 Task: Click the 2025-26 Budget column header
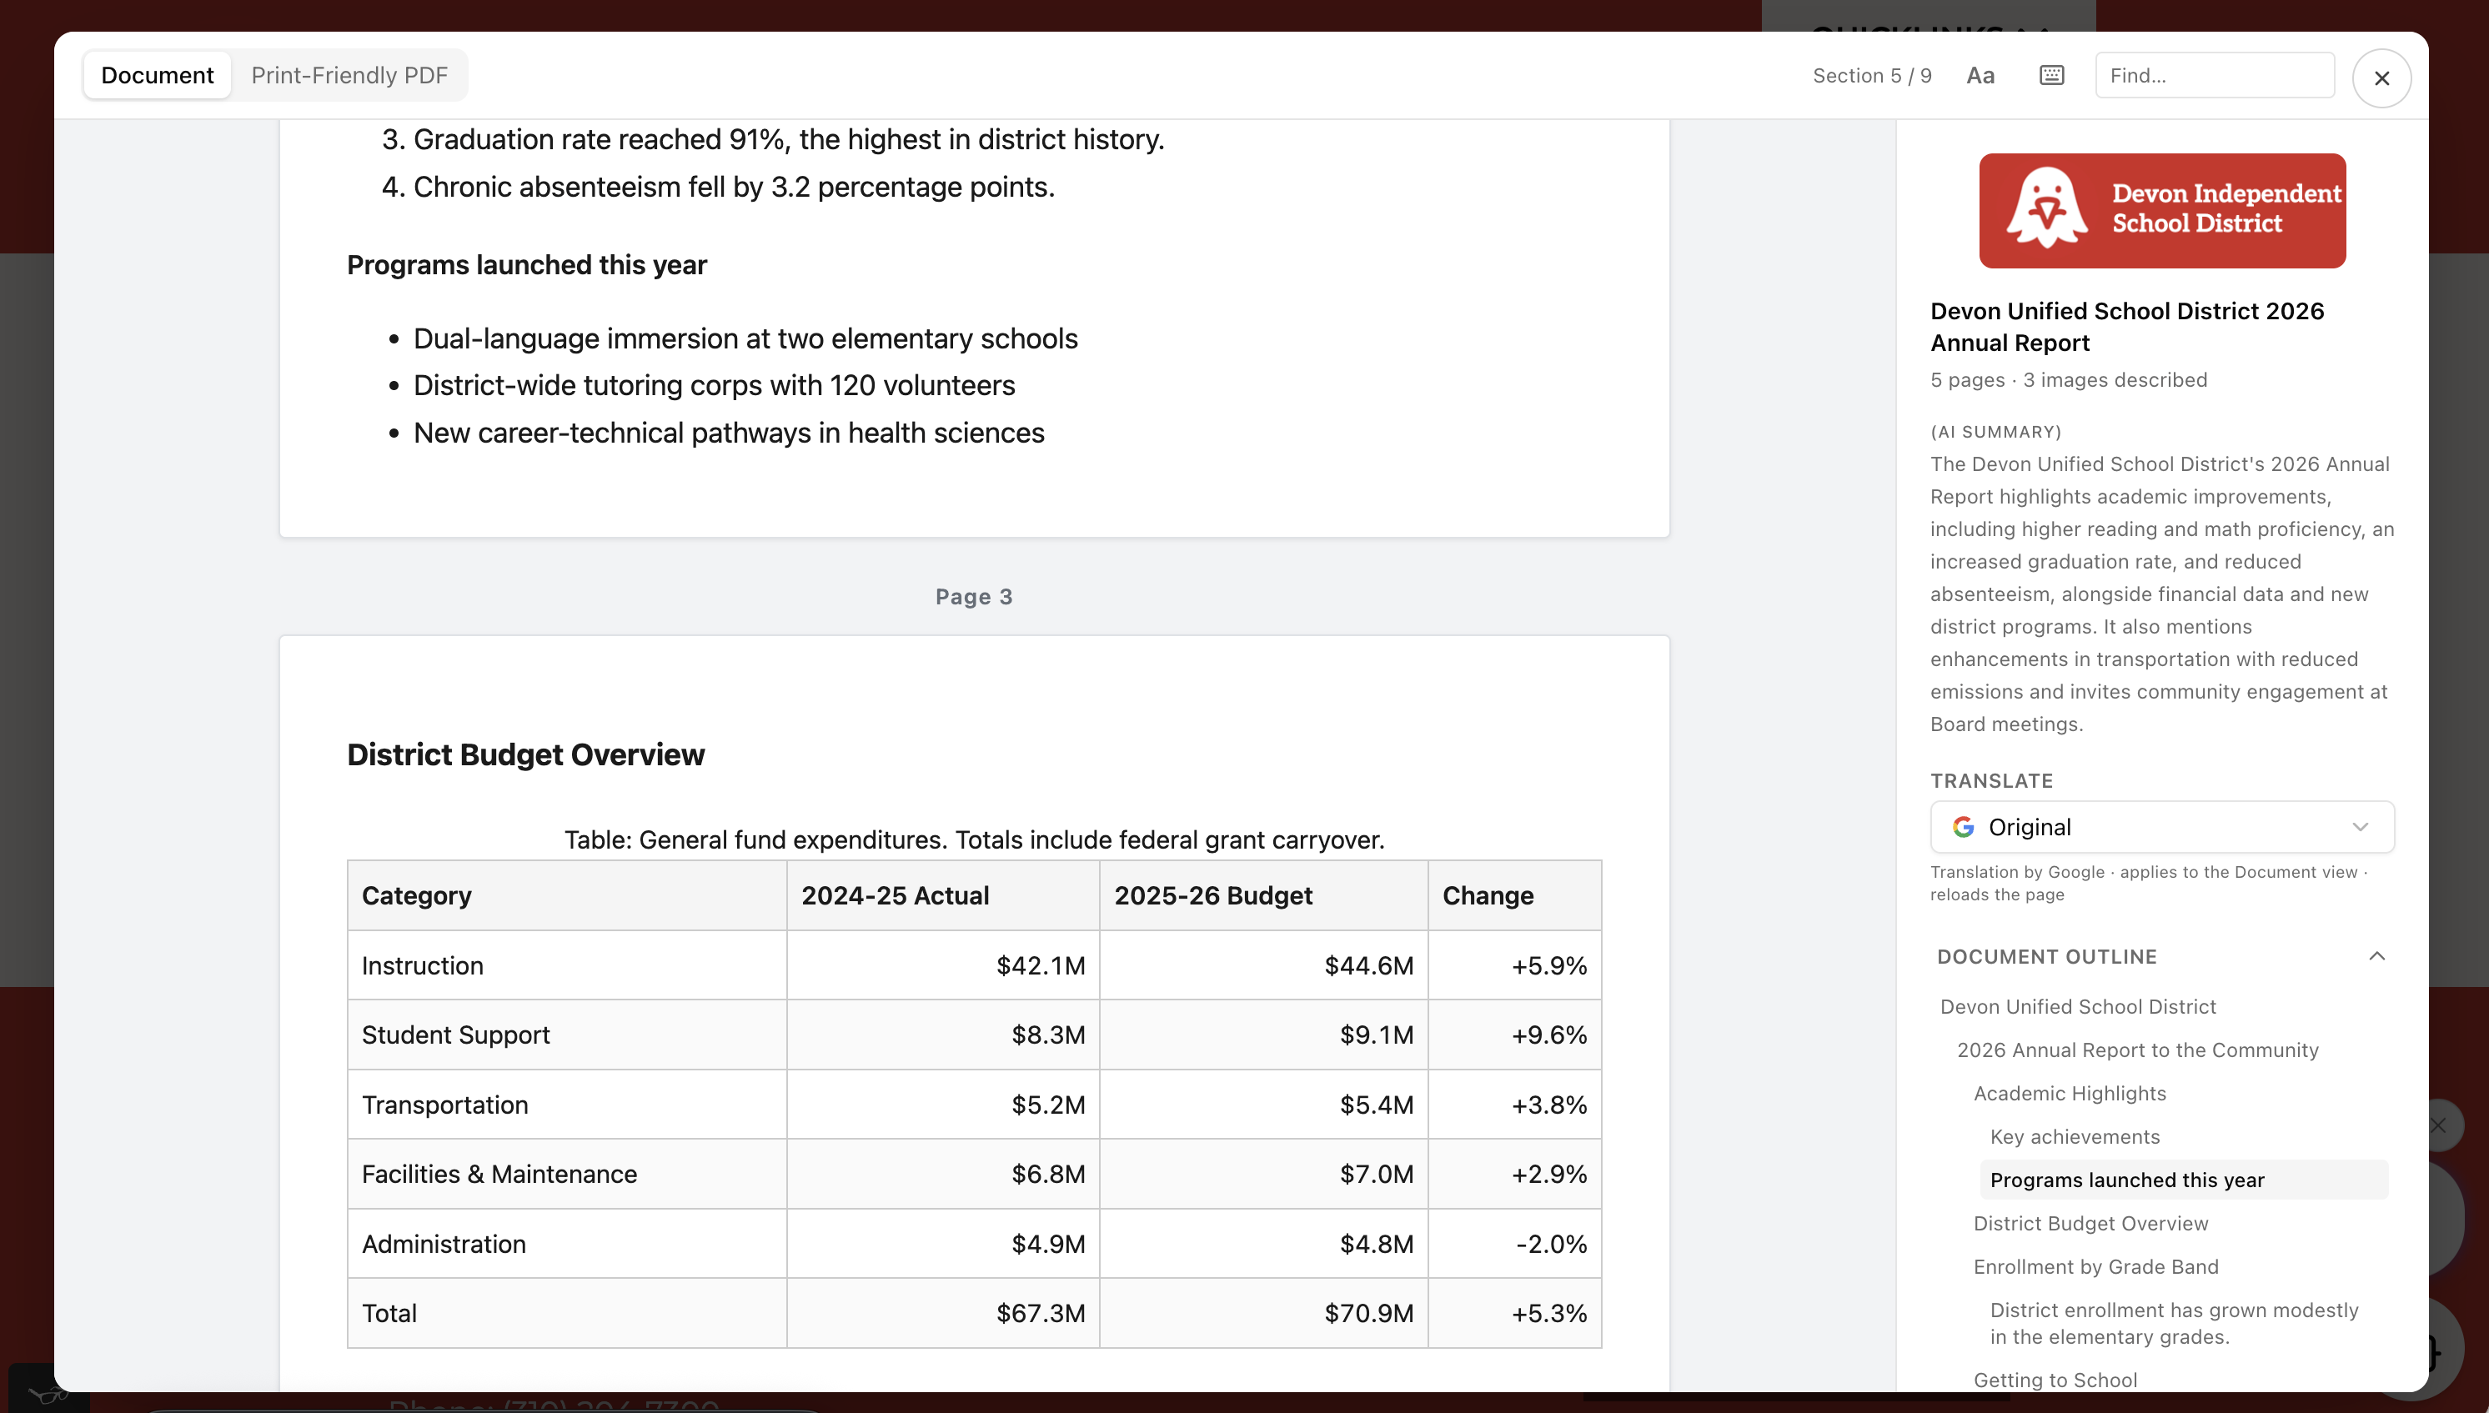pyautogui.click(x=1263, y=896)
